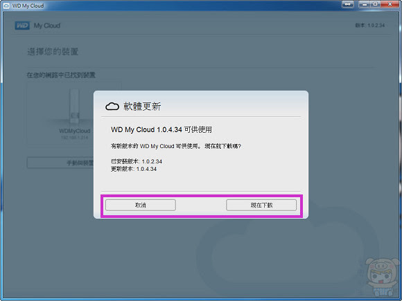
Task: Click the 取消 button to cancel update
Action: pos(141,205)
